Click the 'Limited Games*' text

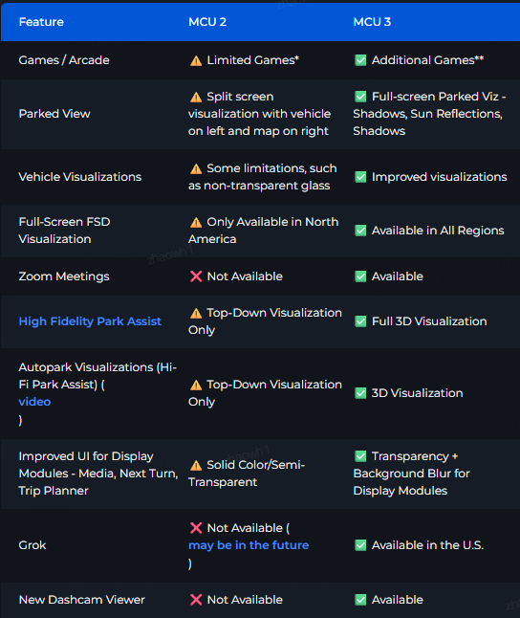click(253, 60)
